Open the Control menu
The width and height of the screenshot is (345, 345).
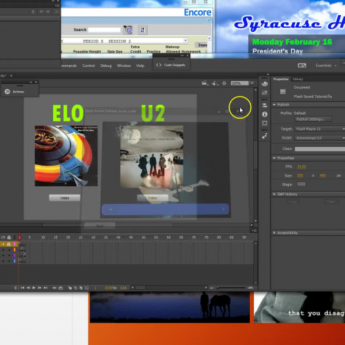coord(88,66)
